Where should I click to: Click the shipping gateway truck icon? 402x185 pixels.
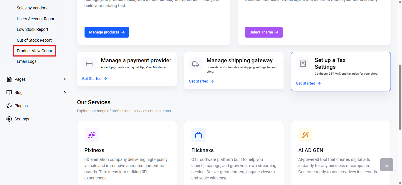196,64
